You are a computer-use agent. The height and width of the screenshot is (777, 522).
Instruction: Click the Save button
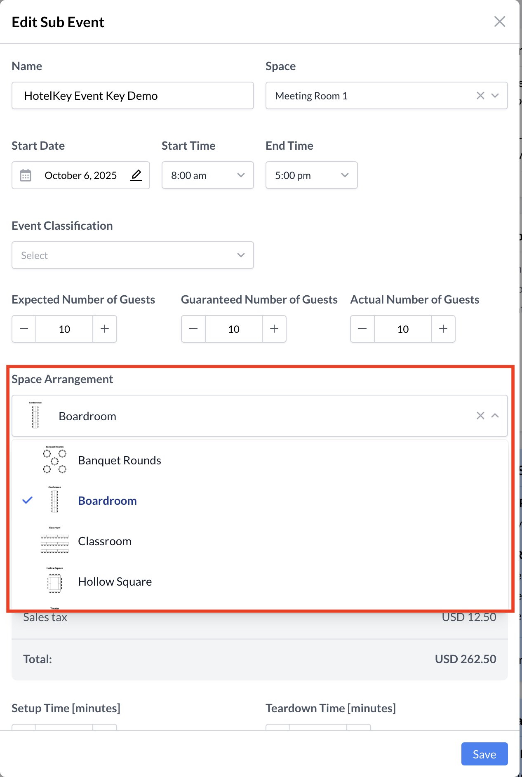(484, 754)
